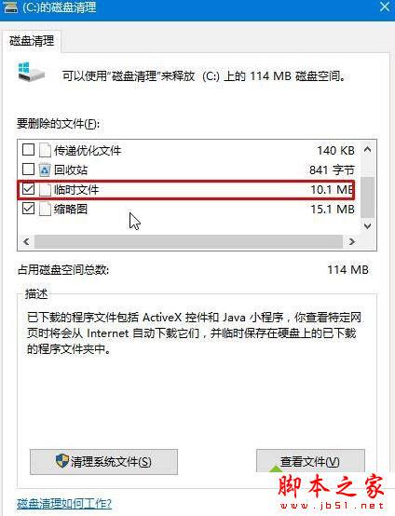Click horizontal scrollbar left arrow
Screen dimensions: 395x516
coord(26,241)
